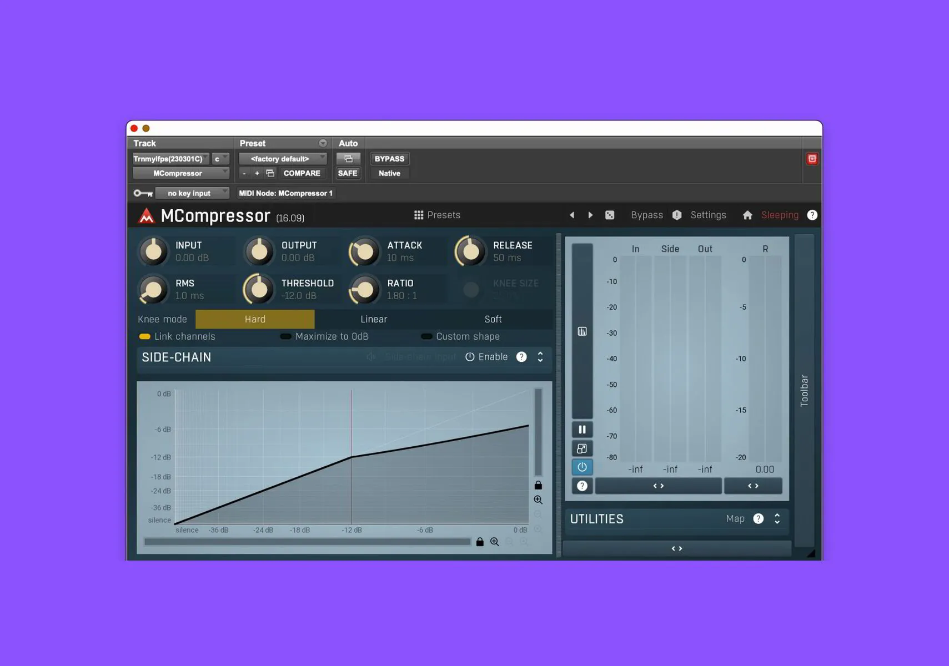Click the BYPASS button
Viewport: 949px width, 666px height.
coord(389,159)
